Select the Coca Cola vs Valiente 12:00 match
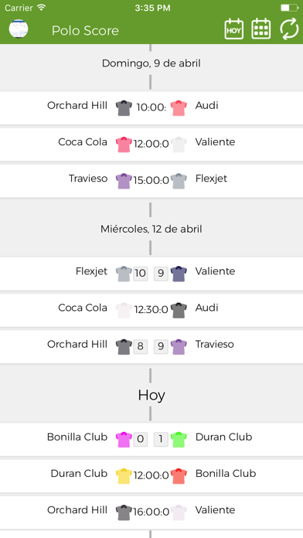Screen dimensions: 303x538 tap(151, 144)
